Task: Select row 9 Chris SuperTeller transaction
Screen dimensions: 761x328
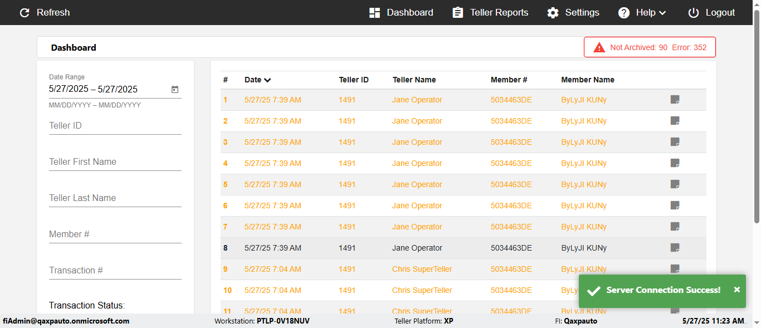Action: (x=422, y=269)
